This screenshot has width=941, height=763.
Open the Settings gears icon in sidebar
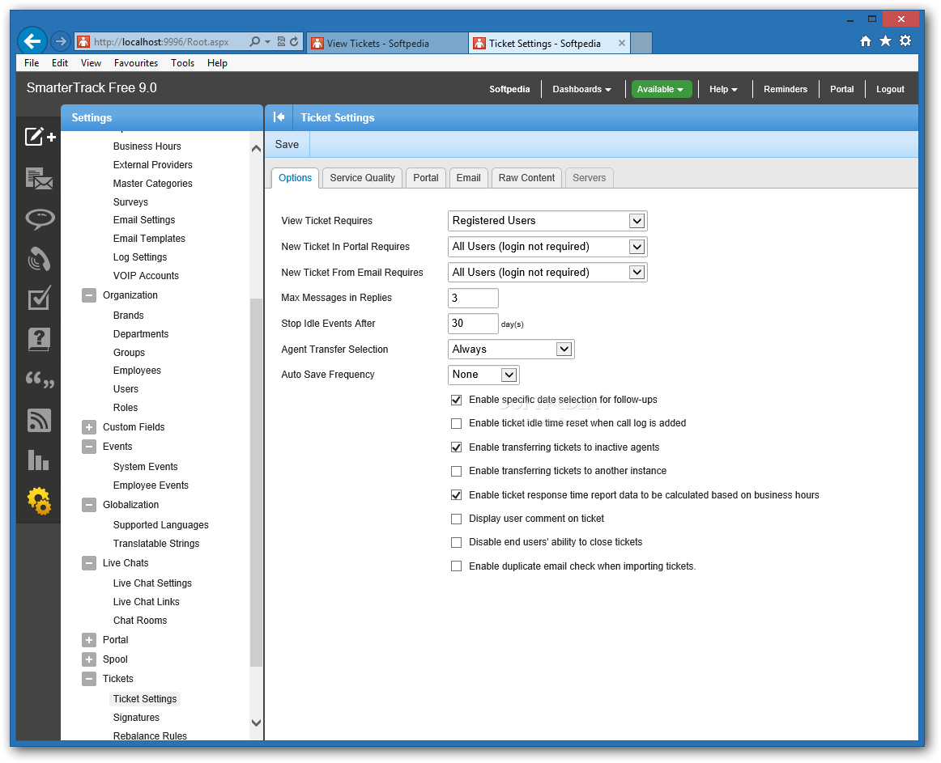pyautogui.click(x=40, y=501)
